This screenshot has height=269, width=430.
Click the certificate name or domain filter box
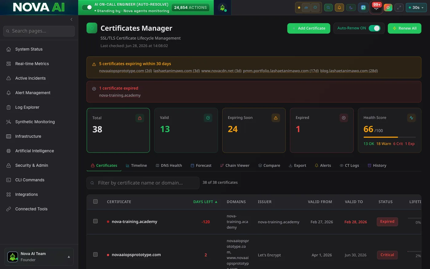[x=143, y=183]
